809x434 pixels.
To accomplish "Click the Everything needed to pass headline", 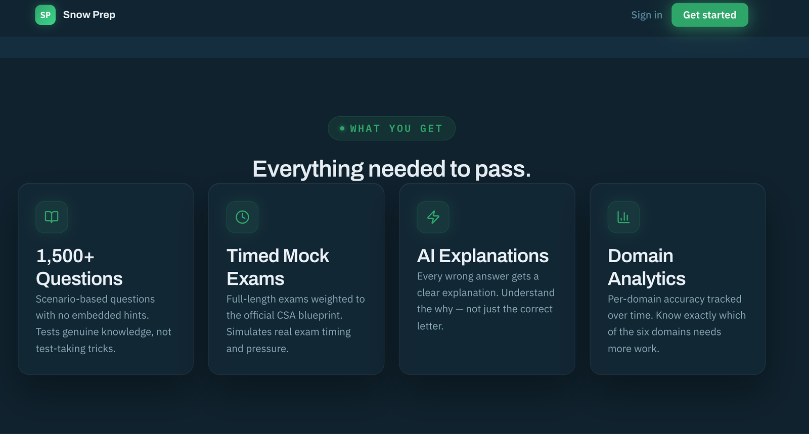I will (391, 169).
